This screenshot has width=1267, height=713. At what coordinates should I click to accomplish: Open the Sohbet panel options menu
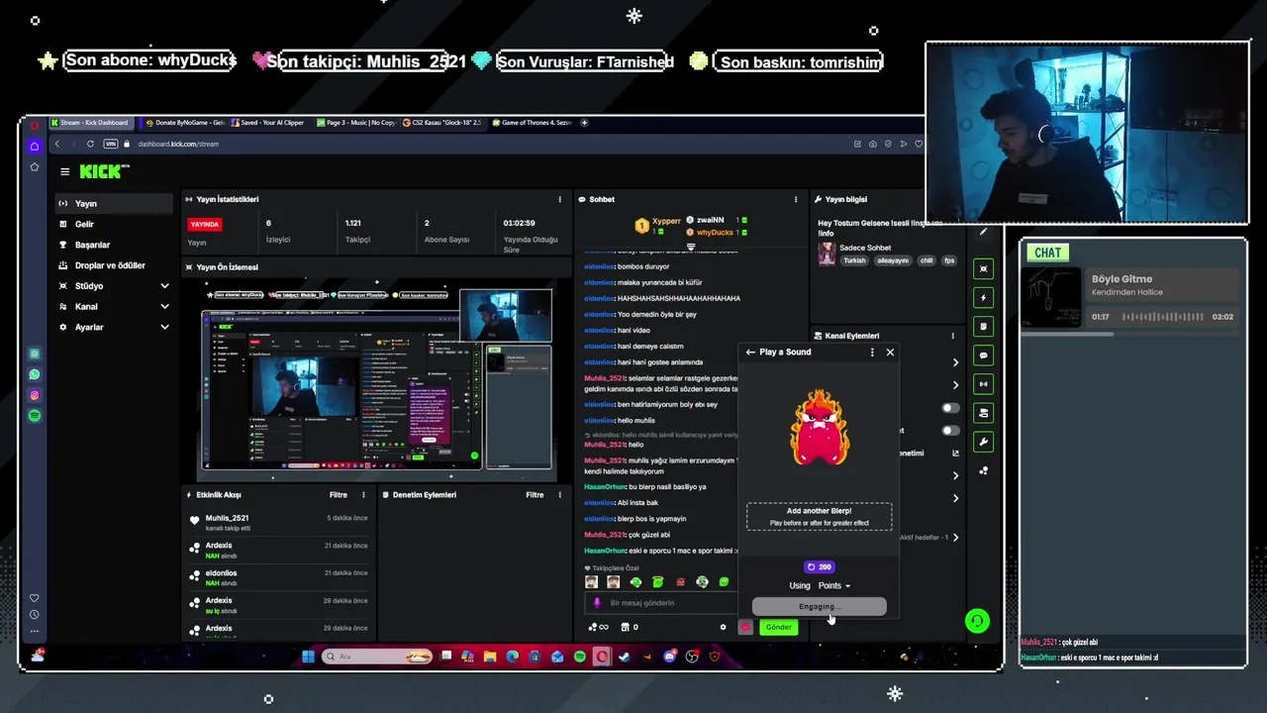[x=795, y=199]
